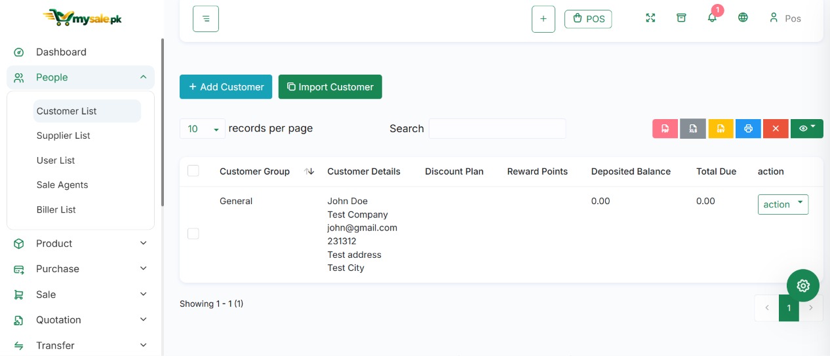Click Deposited Balance column header
830x356 pixels.
click(631, 171)
